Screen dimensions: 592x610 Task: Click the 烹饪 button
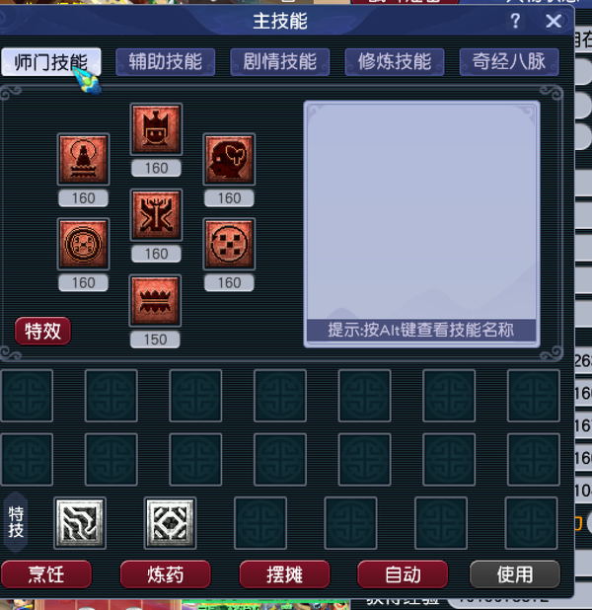[x=46, y=574]
